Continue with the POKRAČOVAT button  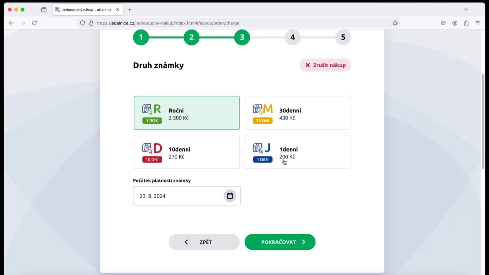[x=280, y=242]
